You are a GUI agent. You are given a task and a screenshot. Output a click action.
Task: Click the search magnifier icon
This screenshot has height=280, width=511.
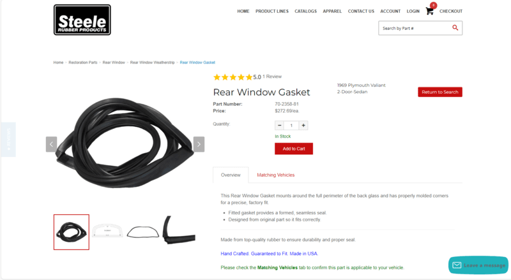455,28
